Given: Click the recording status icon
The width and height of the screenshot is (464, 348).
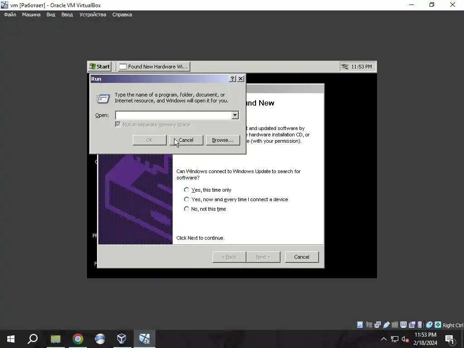Looking at the screenshot, I should (x=412, y=325).
